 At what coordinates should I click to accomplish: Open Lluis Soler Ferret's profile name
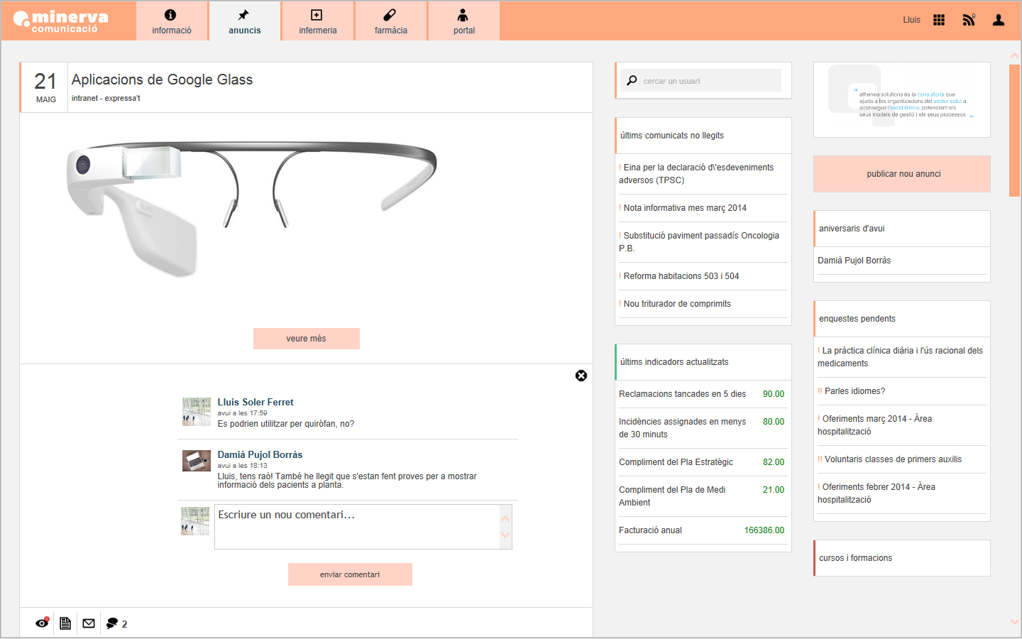click(x=255, y=402)
